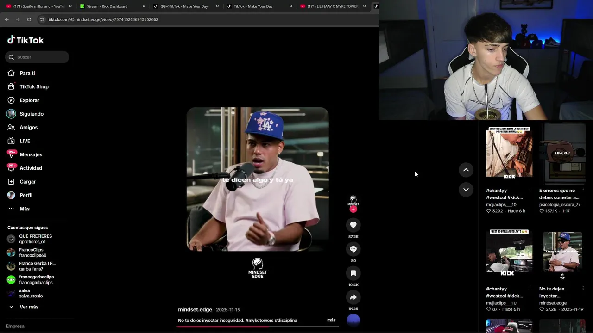Expand video caption with más

pyautogui.click(x=331, y=320)
